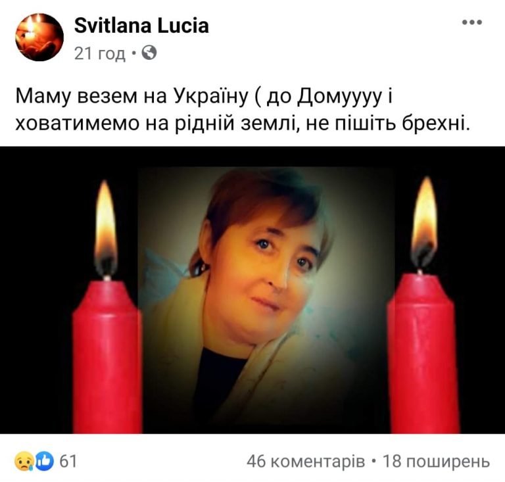Viewport: 505px width, 482px height.
Task: Open Svitlana Lucia's round profile avatar
Action: pos(39,37)
